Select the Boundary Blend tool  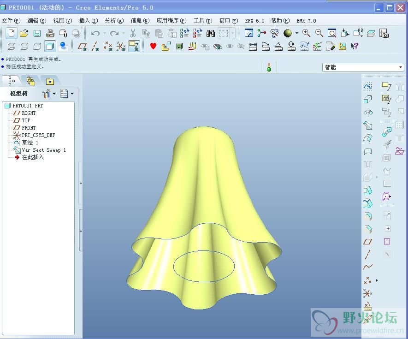click(368, 138)
